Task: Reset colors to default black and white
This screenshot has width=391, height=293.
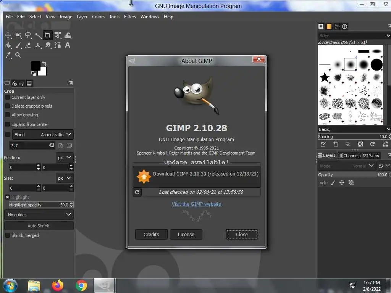Action: pyautogui.click(x=34, y=74)
